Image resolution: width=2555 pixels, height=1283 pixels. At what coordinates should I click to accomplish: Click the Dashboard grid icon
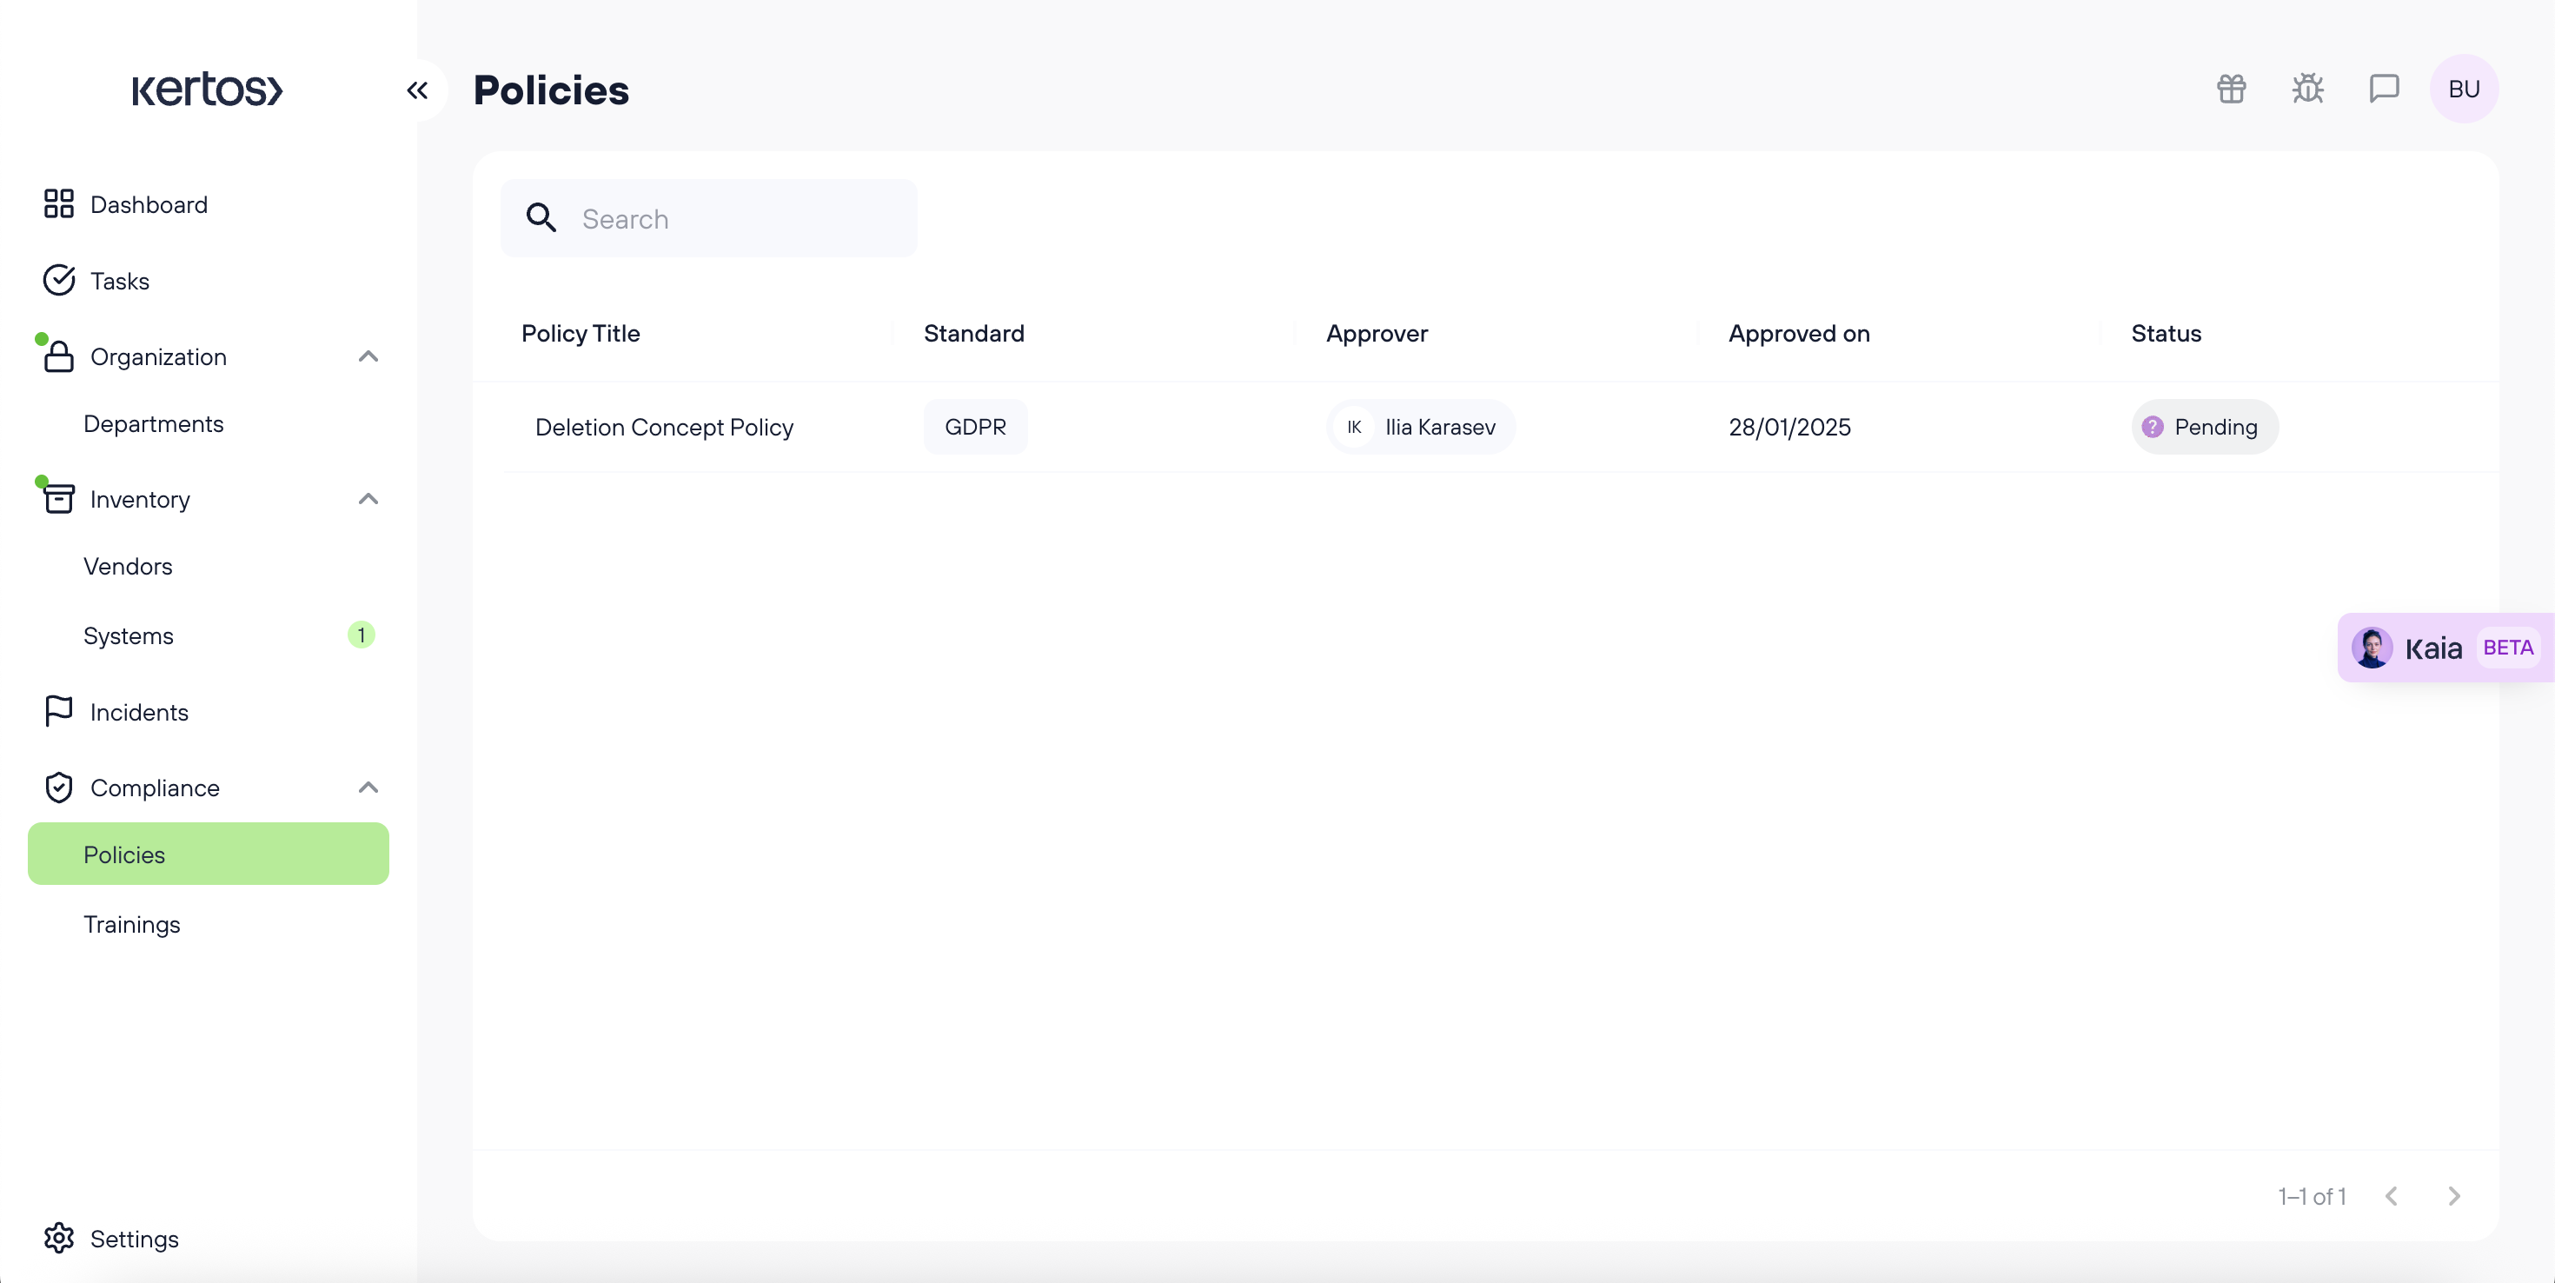(59, 204)
